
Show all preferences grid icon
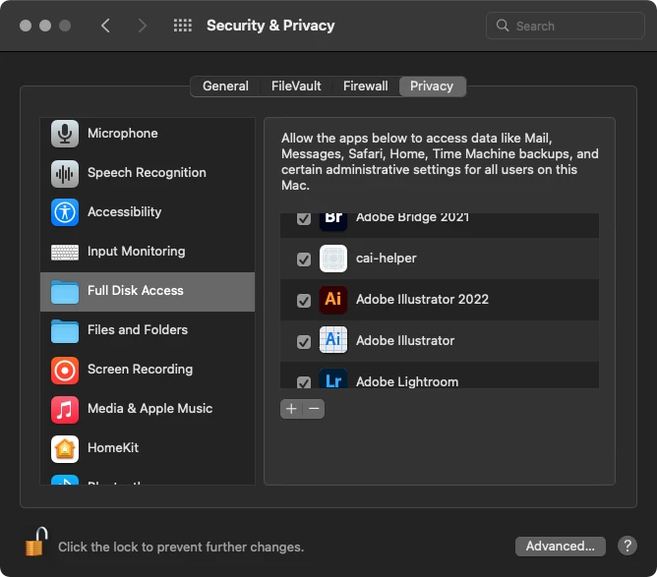[183, 26]
